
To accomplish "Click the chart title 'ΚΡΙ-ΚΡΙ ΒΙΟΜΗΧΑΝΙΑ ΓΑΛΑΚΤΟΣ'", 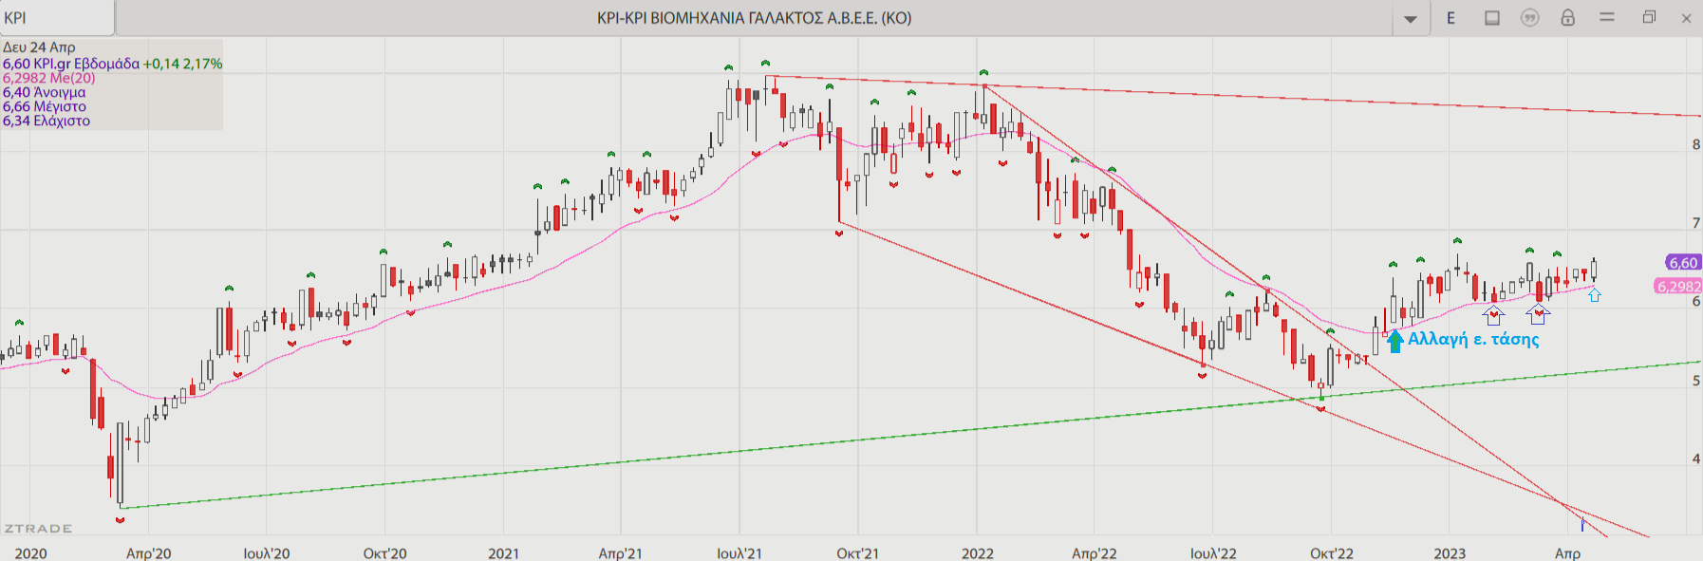I will point(755,18).
